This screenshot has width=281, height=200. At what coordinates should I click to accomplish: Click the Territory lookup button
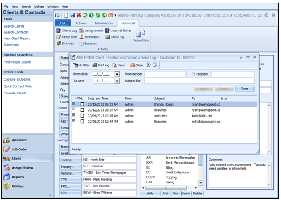pyautogui.click(x=70, y=160)
